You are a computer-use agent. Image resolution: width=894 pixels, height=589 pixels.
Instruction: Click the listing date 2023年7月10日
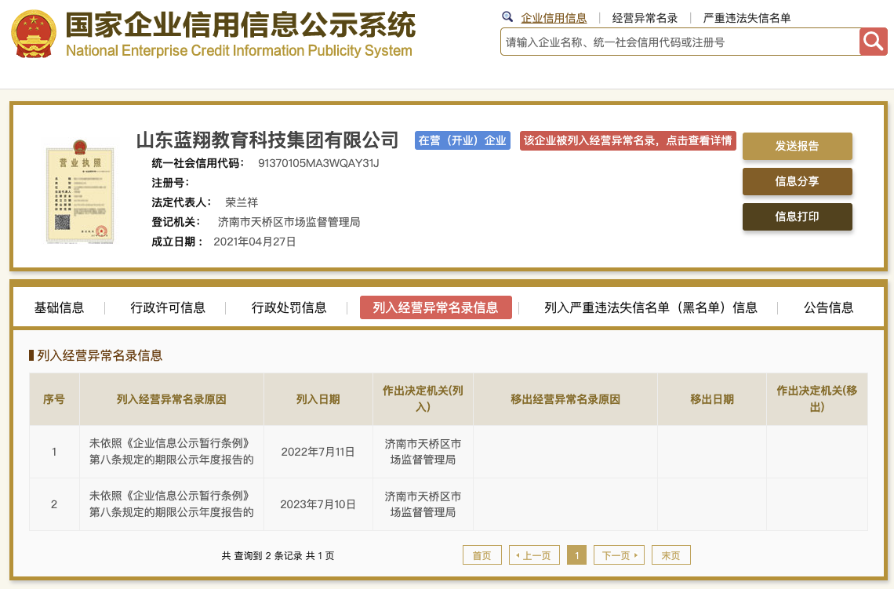pos(318,504)
